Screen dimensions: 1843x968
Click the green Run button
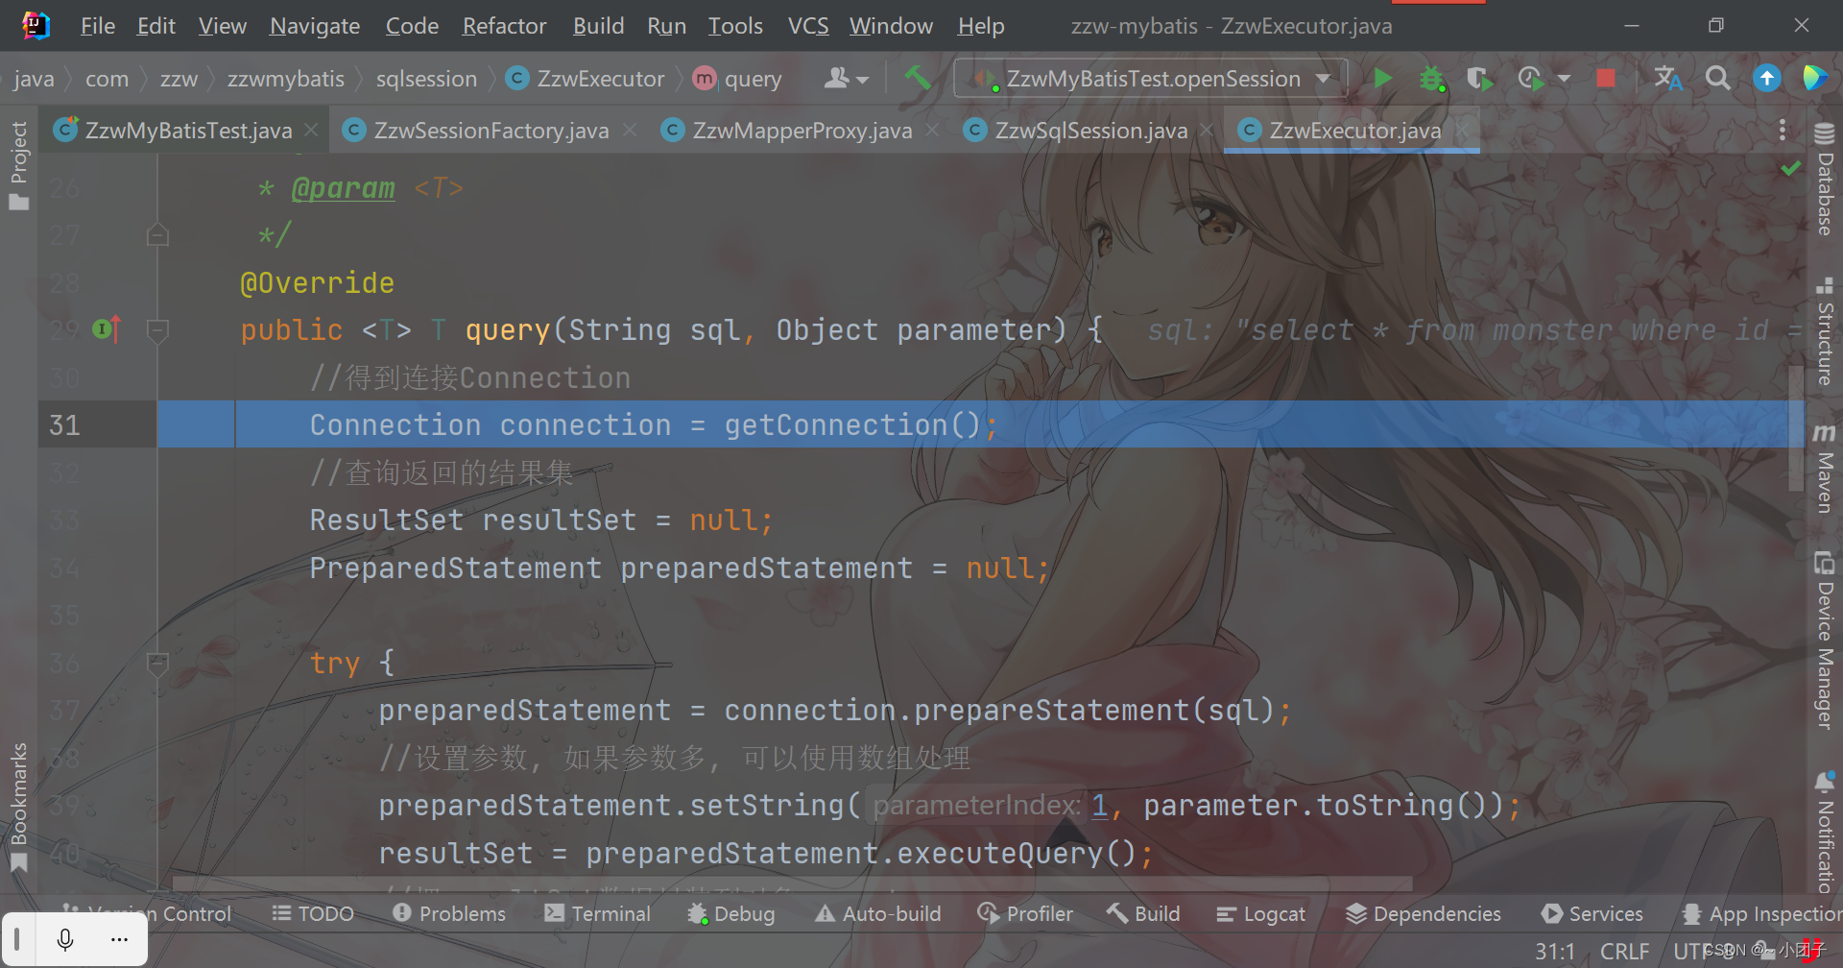point(1382,78)
